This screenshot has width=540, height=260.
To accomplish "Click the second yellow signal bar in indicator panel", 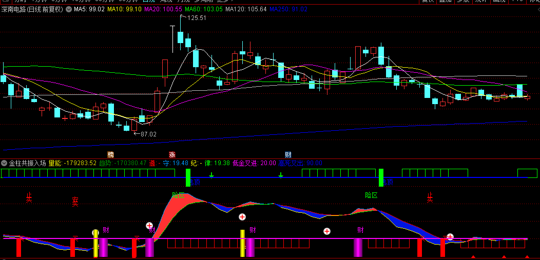I will (242, 244).
